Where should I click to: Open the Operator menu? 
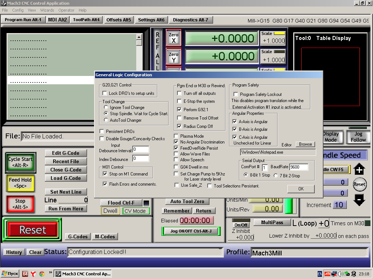tap(66, 10)
